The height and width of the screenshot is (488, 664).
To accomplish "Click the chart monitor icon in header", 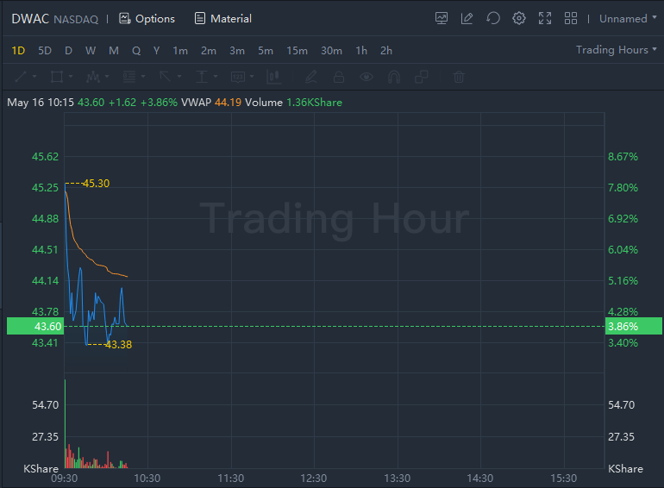I will pos(442,18).
